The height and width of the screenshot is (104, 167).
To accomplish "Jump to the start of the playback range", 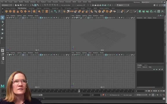I will coord(146,91).
